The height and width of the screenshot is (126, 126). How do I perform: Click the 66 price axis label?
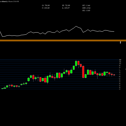click(120, 76)
